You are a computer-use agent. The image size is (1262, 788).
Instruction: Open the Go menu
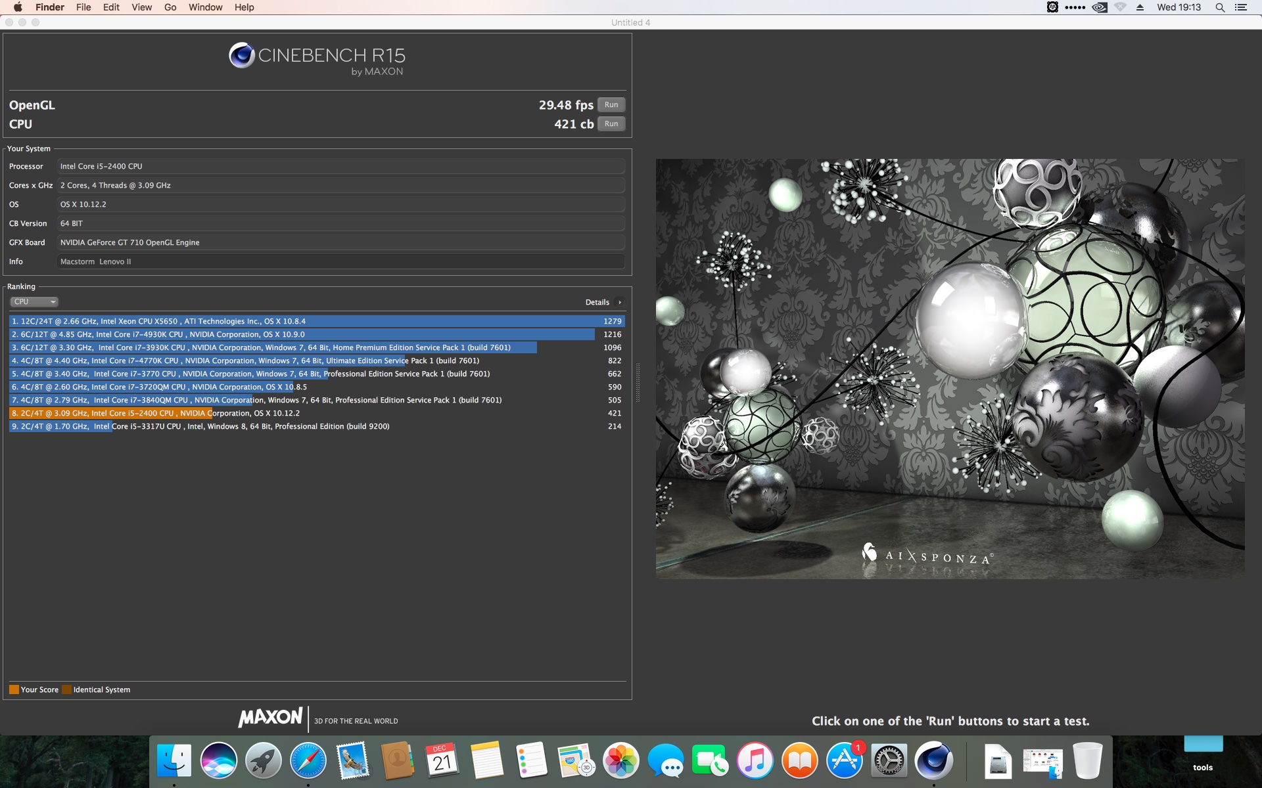[170, 7]
